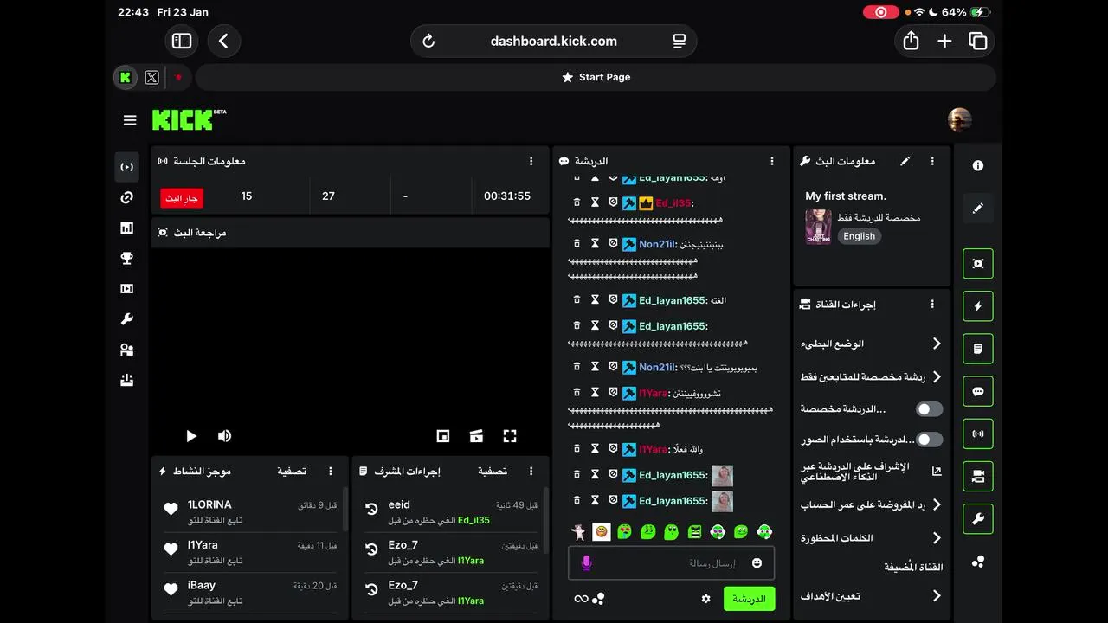Image resolution: width=1108 pixels, height=623 pixels.
Task: Edit stream info with the pencil in panel header
Action: (x=905, y=161)
